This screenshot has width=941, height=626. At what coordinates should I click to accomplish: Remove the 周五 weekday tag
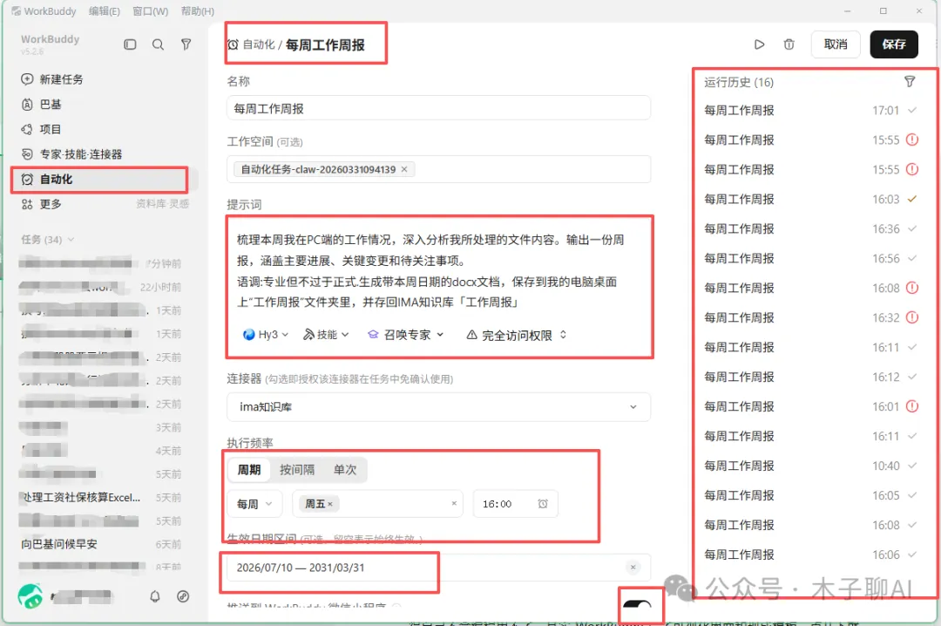330,504
